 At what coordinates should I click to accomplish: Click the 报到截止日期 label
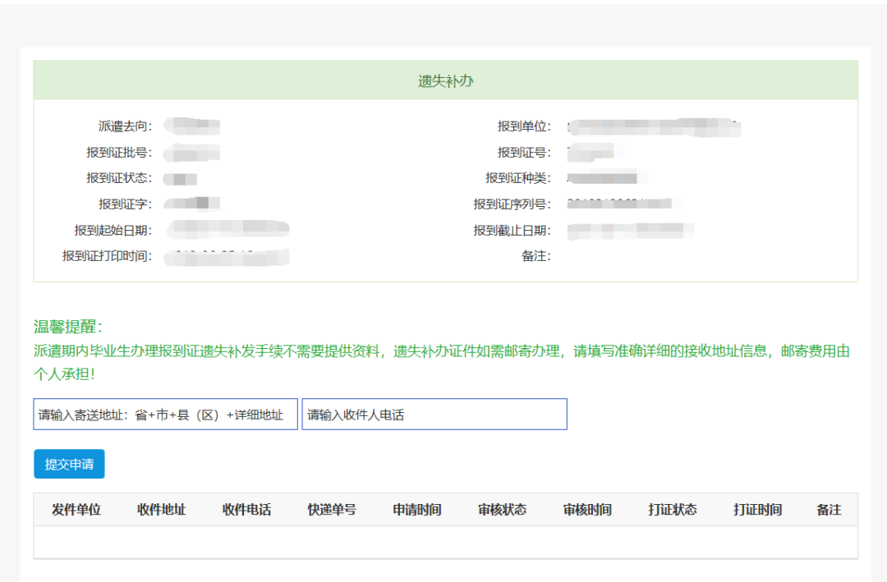(512, 230)
